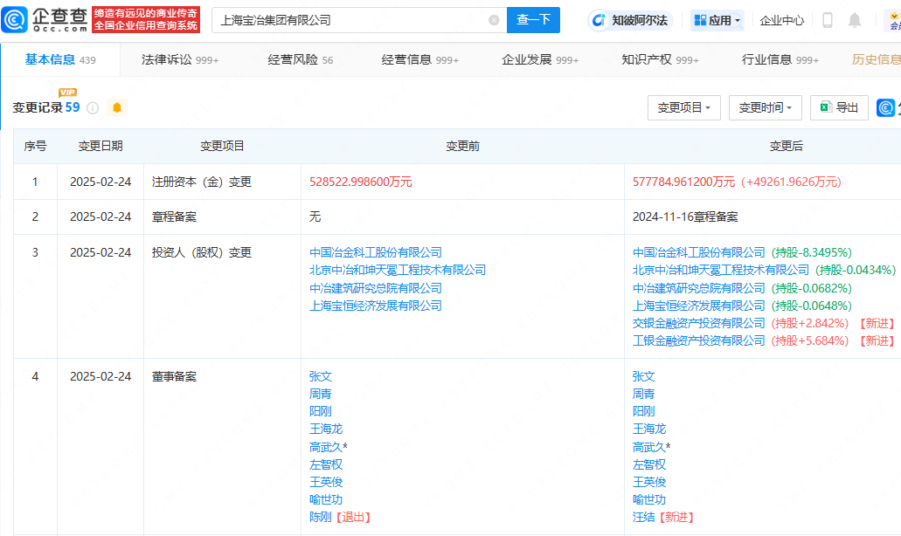
Task: Click the 577784.961200万元 new capital value
Action: point(683,182)
